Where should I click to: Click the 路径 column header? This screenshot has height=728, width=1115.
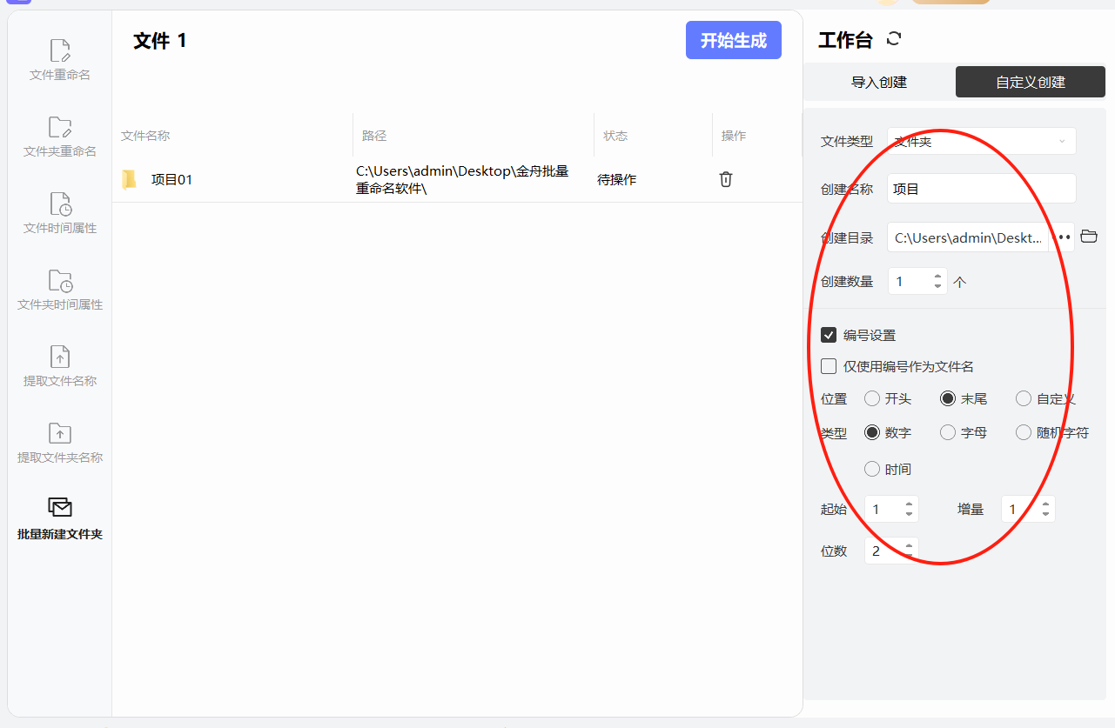point(374,136)
